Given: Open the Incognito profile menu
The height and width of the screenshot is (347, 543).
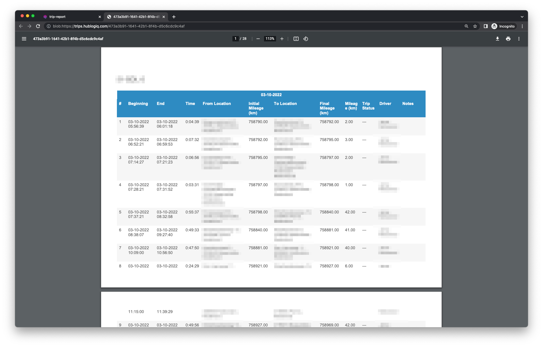Looking at the screenshot, I should [x=503, y=26].
